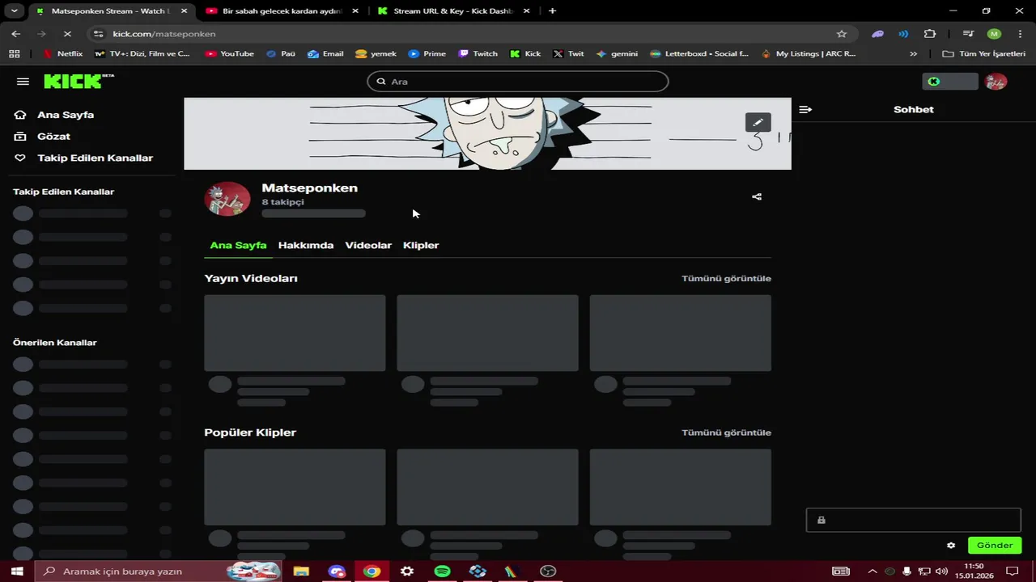The width and height of the screenshot is (1036, 582).
Task: Bookmark this page with star icon
Action: point(842,34)
